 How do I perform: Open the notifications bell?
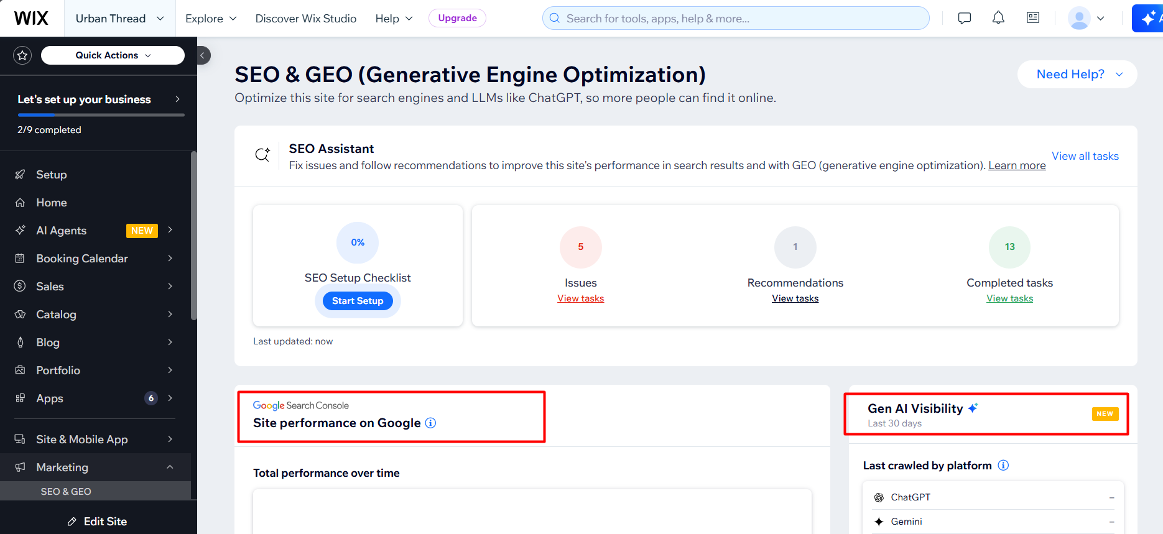coord(998,18)
